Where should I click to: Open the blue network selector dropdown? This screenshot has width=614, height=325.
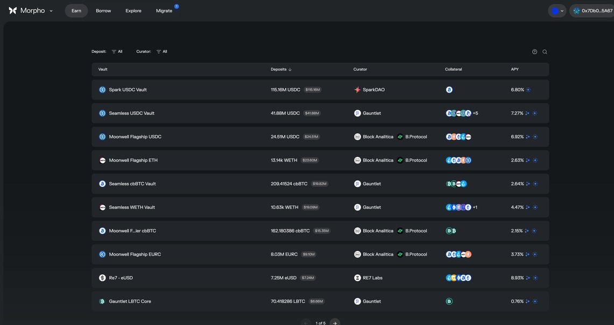557,11
